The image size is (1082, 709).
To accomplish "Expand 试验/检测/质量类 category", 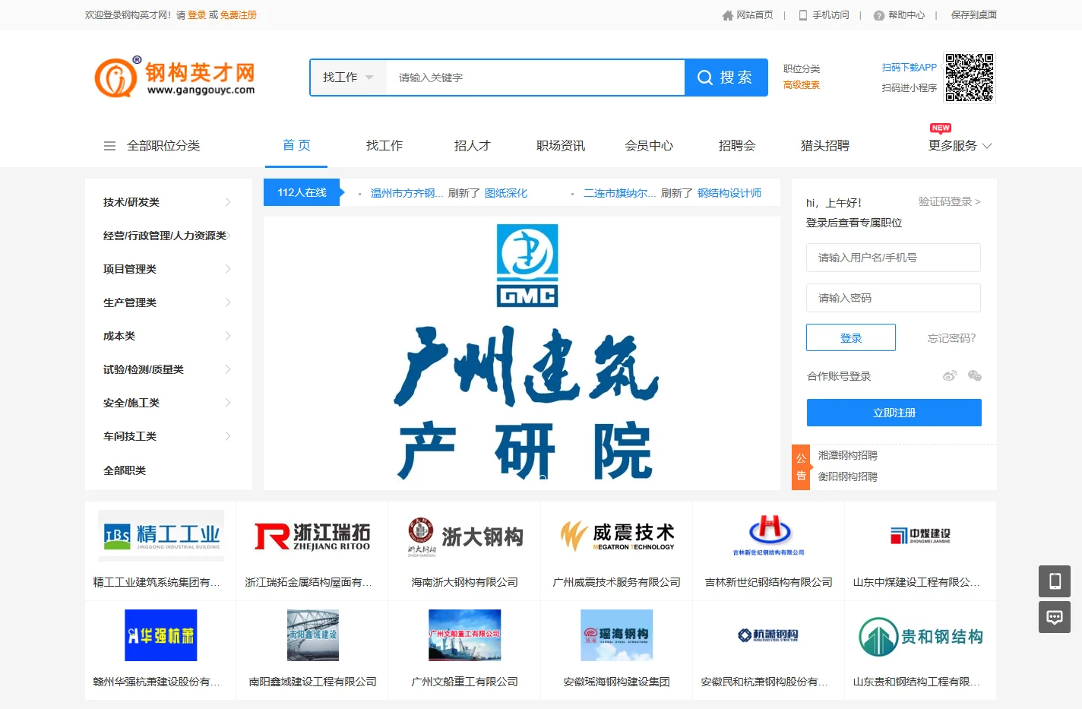I will [167, 369].
